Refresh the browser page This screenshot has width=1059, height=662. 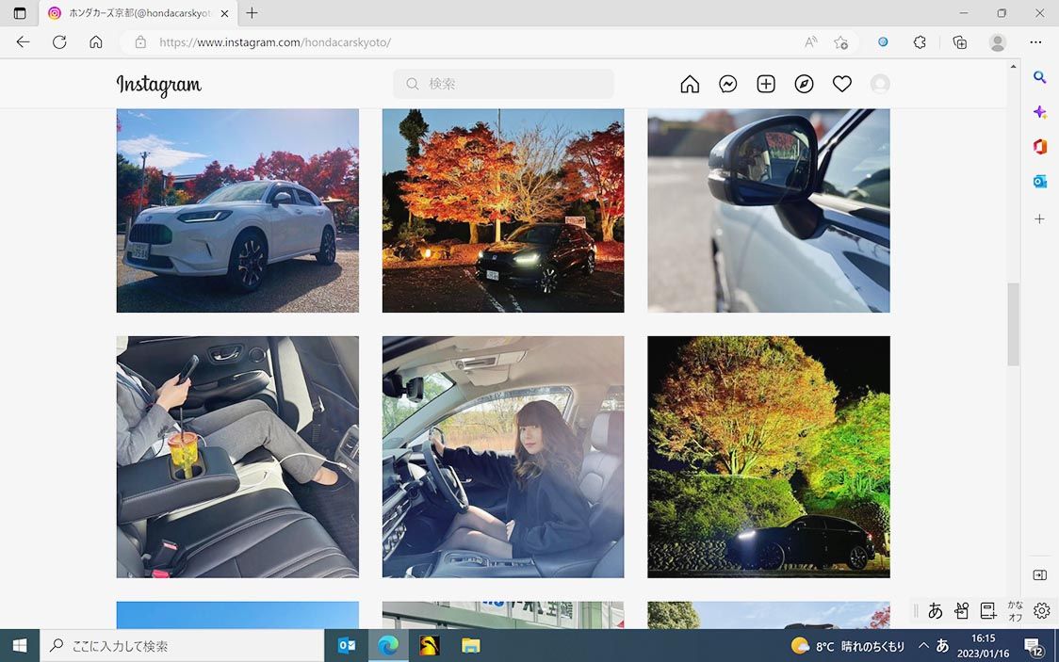pos(59,42)
